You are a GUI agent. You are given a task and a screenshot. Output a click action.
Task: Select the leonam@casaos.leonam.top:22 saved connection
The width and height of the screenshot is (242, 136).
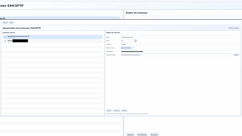53,37
